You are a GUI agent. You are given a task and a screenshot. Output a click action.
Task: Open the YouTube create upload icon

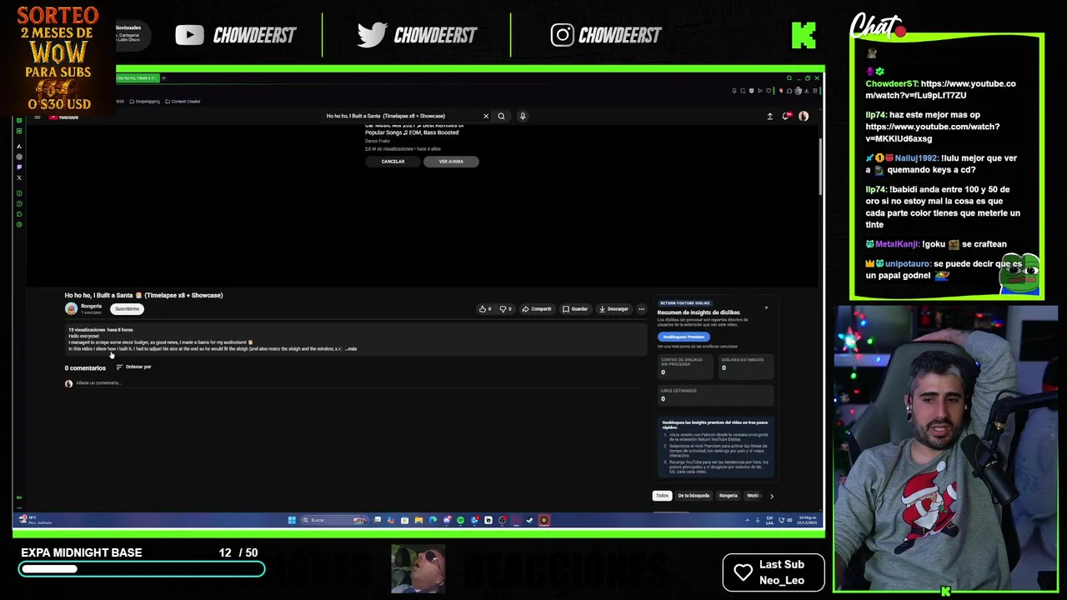[769, 116]
